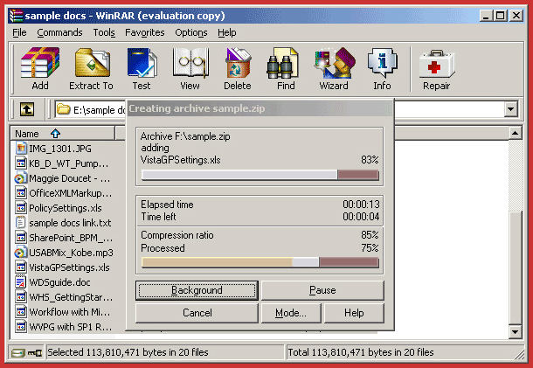Click icon of SharePoint_BPM file

click(x=21, y=238)
